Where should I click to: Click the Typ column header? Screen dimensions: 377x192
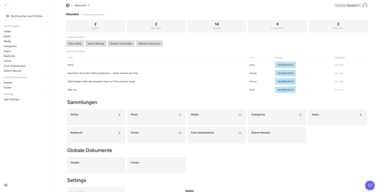click(x=251, y=58)
